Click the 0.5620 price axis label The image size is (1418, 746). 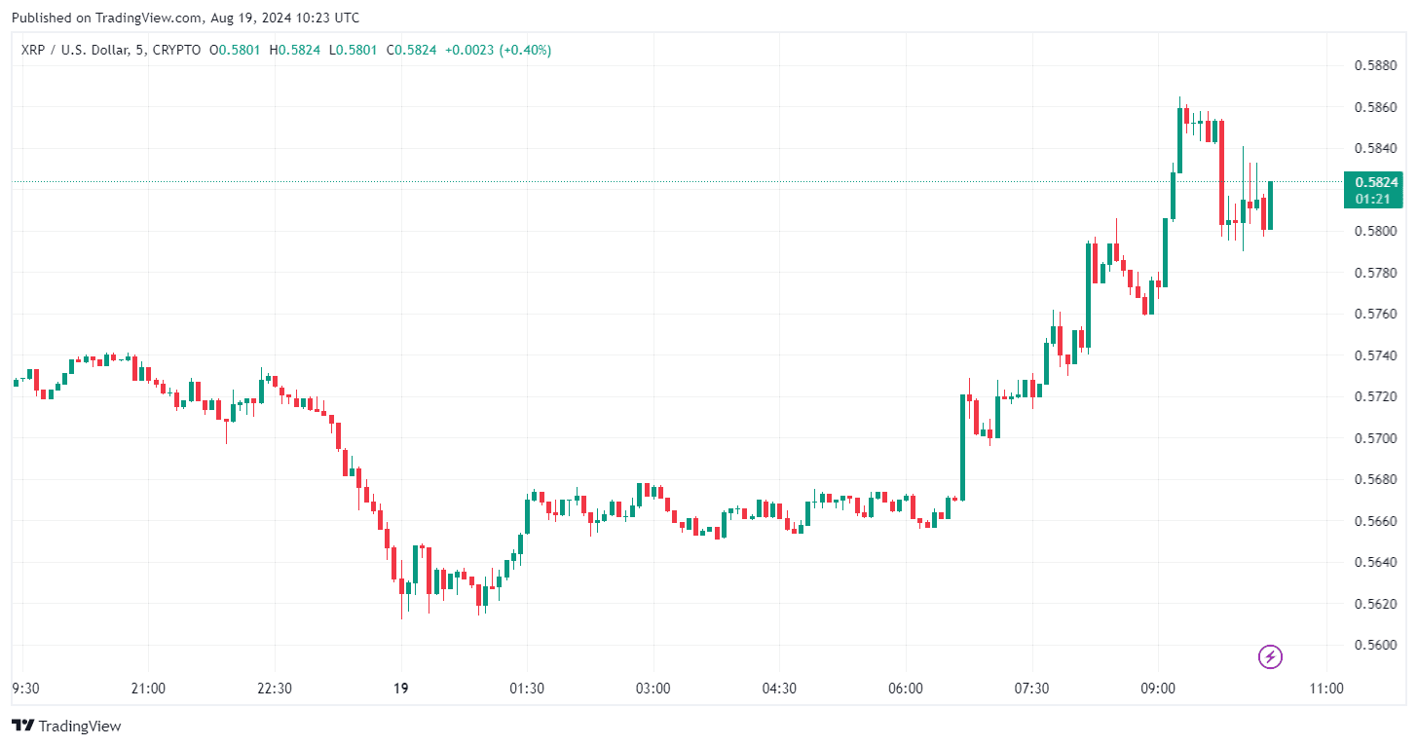pos(1376,604)
